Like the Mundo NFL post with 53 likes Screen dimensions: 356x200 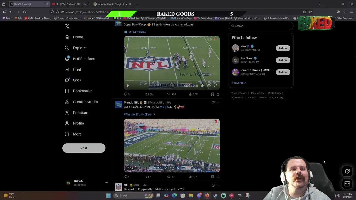171,177
